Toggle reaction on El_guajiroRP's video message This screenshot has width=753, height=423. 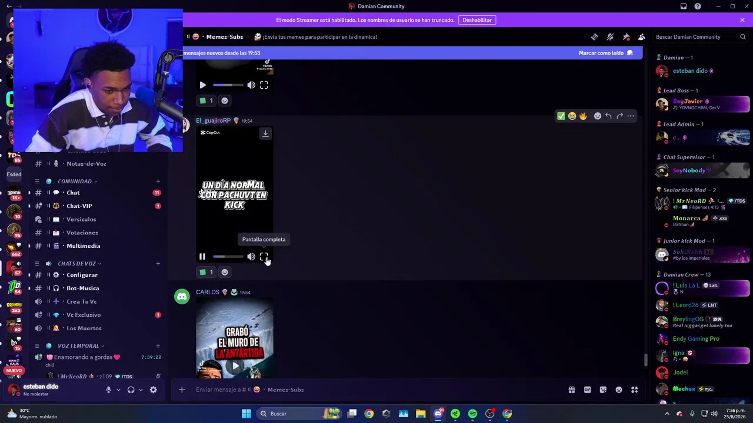click(x=206, y=272)
